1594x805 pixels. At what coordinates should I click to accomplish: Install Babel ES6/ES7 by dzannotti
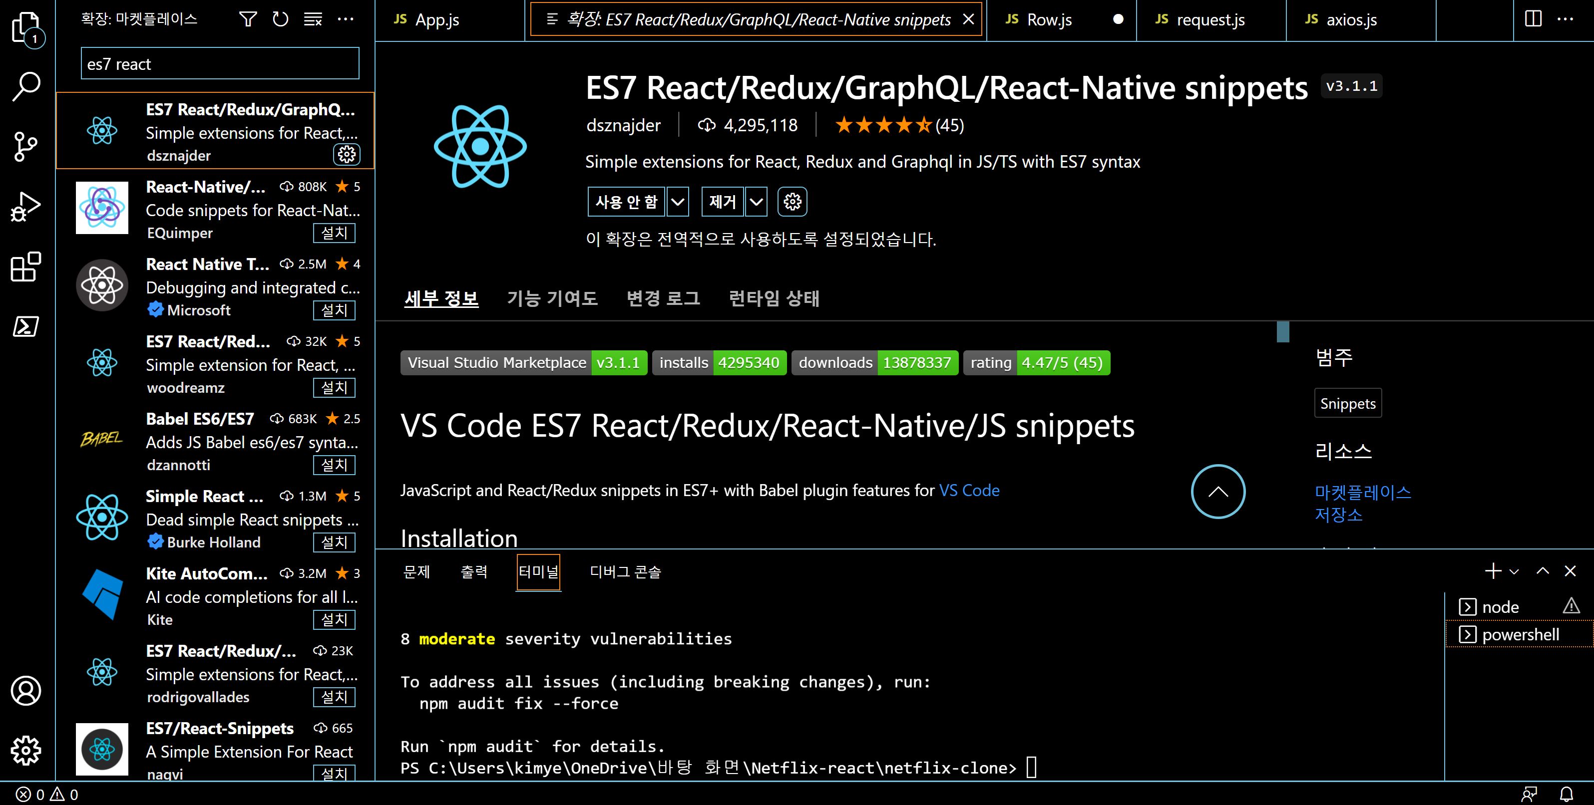coord(334,465)
